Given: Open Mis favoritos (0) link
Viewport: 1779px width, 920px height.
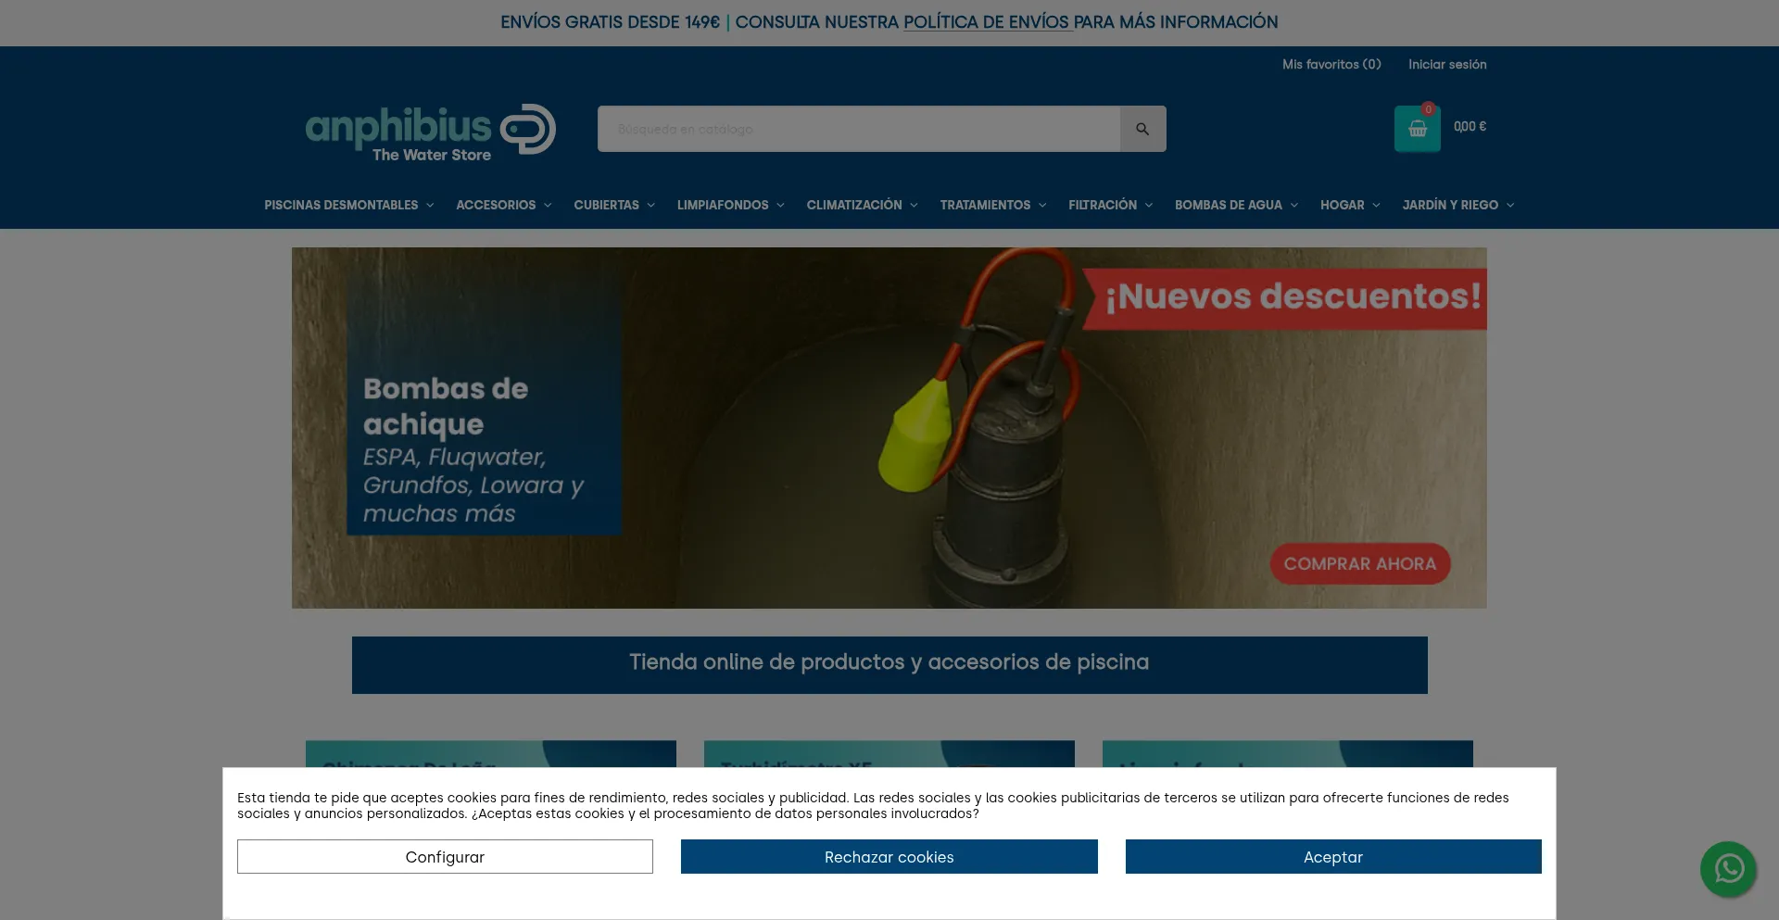Looking at the screenshot, I should pos(1331,64).
